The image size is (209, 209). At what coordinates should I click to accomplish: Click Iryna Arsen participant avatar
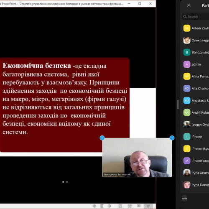click(x=187, y=173)
